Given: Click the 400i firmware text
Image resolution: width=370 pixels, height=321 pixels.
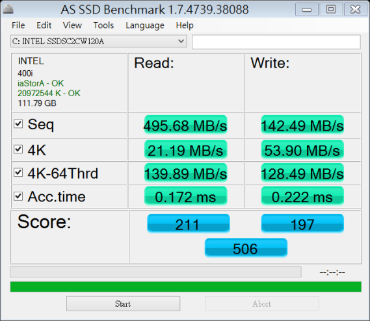Looking at the screenshot, I should 25,73.
